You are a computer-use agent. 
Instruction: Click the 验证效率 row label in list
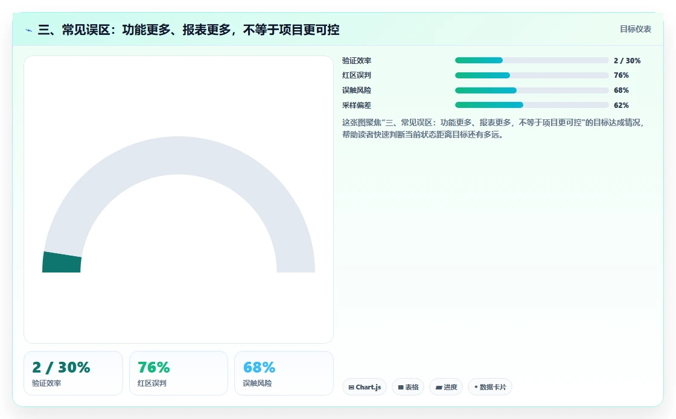pos(357,61)
